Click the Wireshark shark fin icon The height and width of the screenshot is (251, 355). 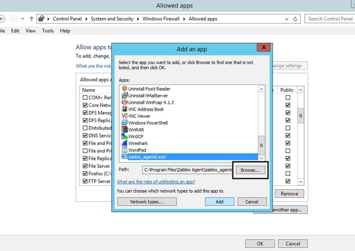[124, 143]
